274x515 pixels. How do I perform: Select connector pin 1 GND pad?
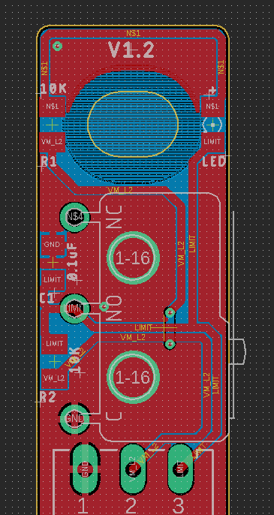click(85, 469)
